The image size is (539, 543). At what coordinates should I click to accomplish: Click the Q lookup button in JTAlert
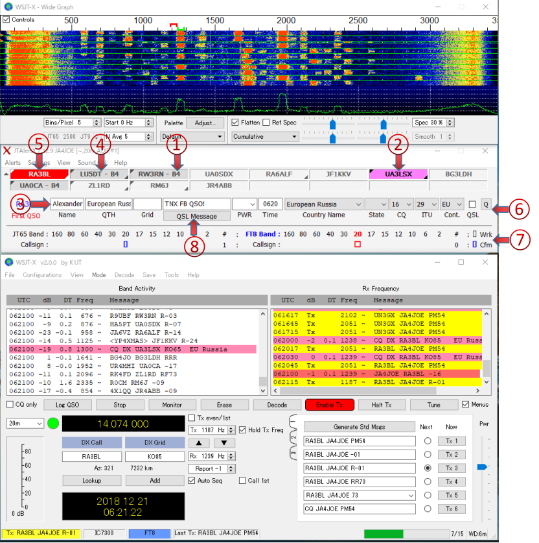pyautogui.click(x=486, y=204)
